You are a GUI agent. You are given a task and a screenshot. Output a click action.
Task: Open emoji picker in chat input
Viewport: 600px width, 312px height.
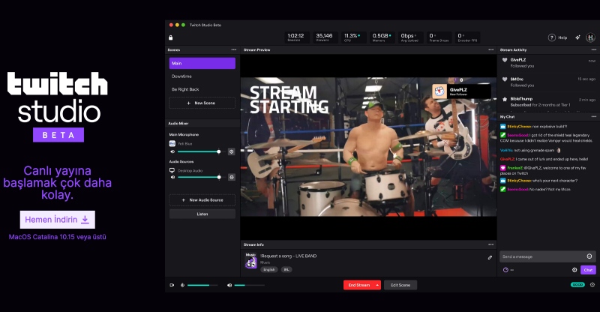tap(589, 256)
